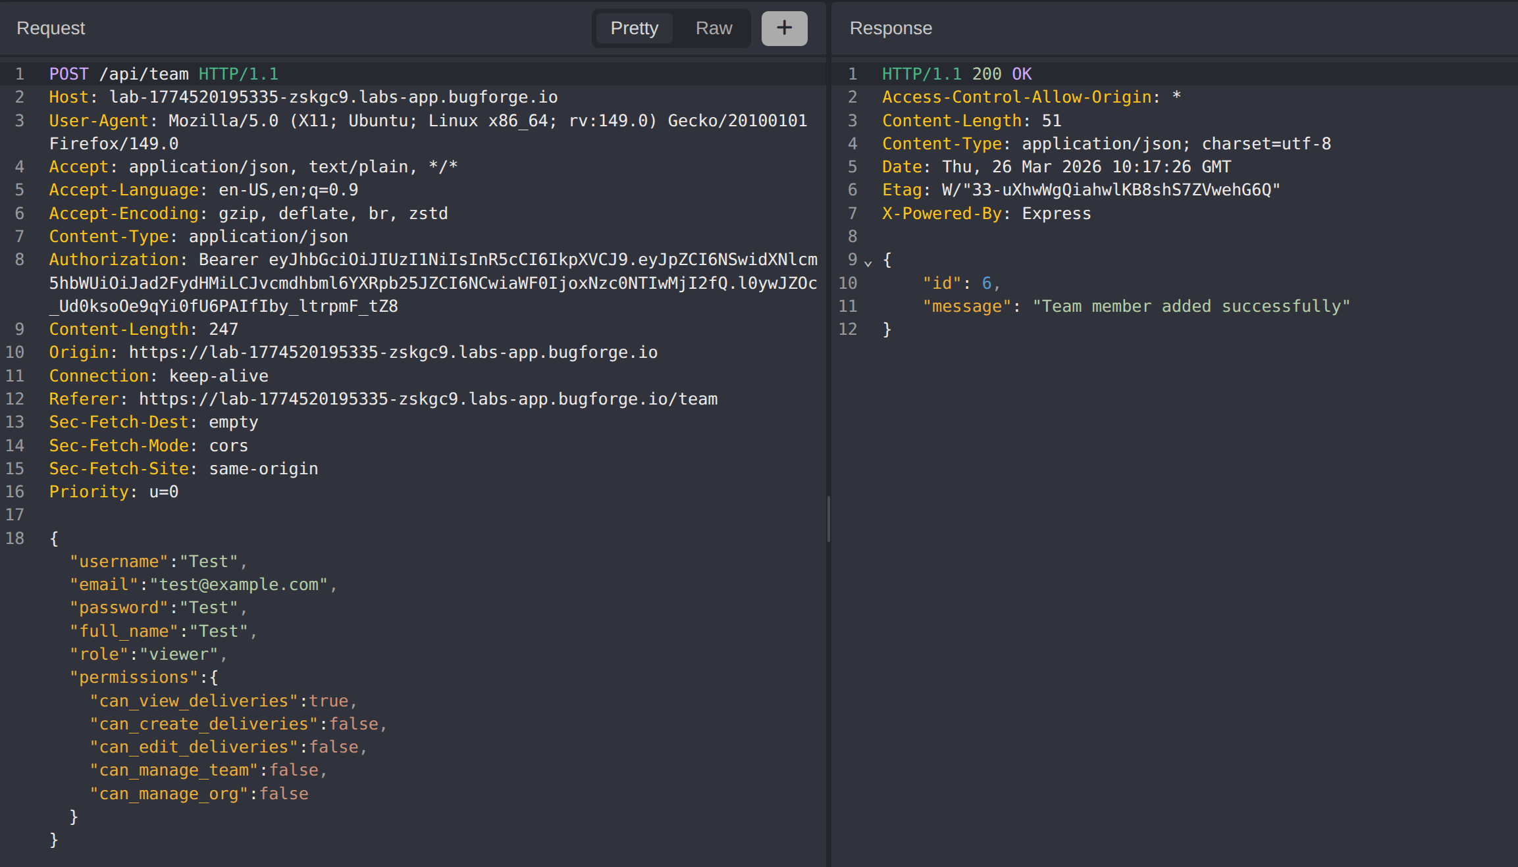Image resolution: width=1518 pixels, height=867 pixels.
Task: Click the email value test@example.com
Action: click(x=238, y=585)
